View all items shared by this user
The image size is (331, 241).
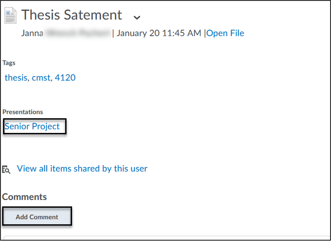pyautogui.click(x=82, y=168)
